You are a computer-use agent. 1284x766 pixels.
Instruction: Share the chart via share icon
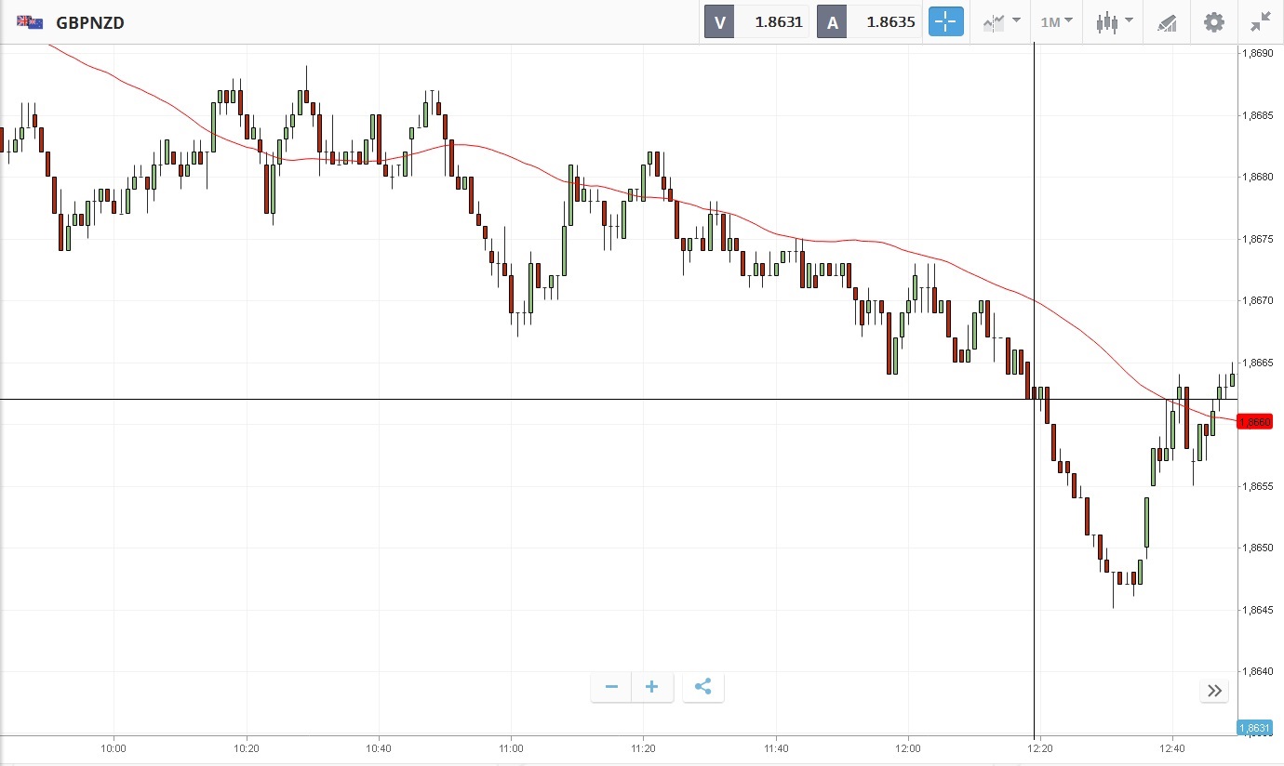[703, 687]
